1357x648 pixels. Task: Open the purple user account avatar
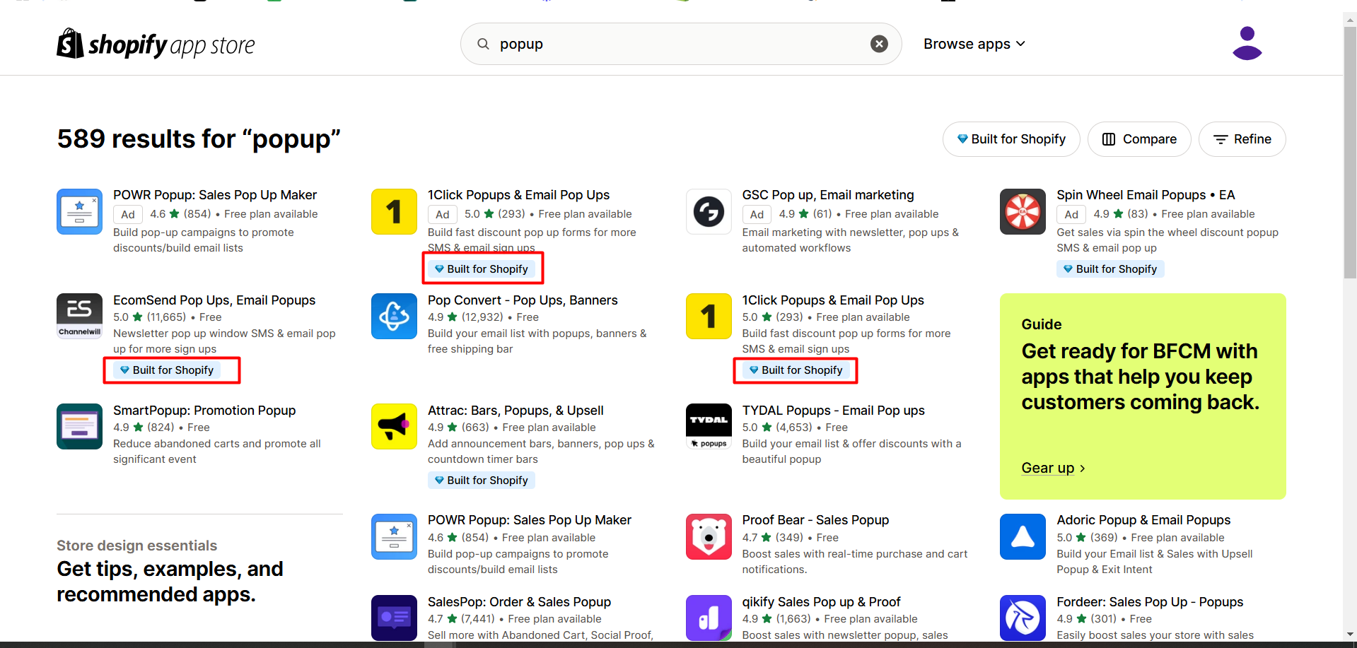pyautogui.click(x=1247, y=43)
